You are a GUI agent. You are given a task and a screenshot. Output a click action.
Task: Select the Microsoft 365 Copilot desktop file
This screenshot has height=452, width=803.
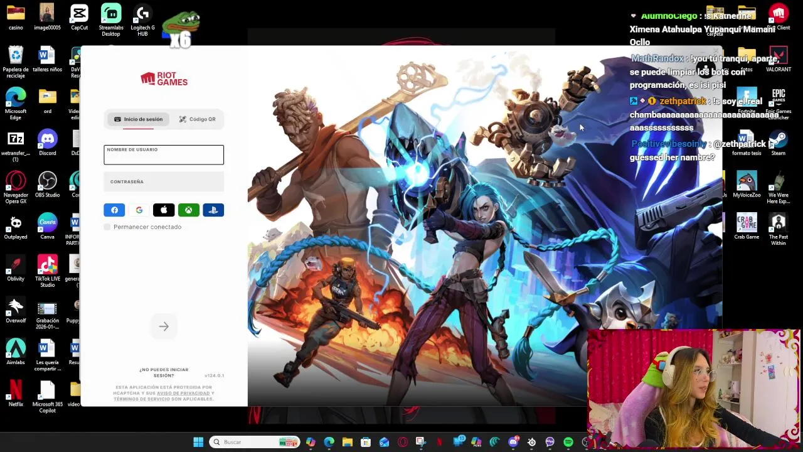coord(48,397)
